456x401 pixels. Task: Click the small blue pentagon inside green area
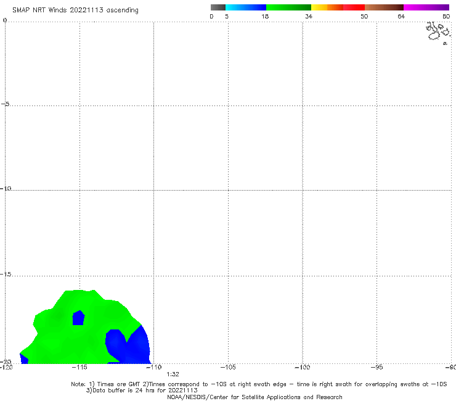pos(78,318)
